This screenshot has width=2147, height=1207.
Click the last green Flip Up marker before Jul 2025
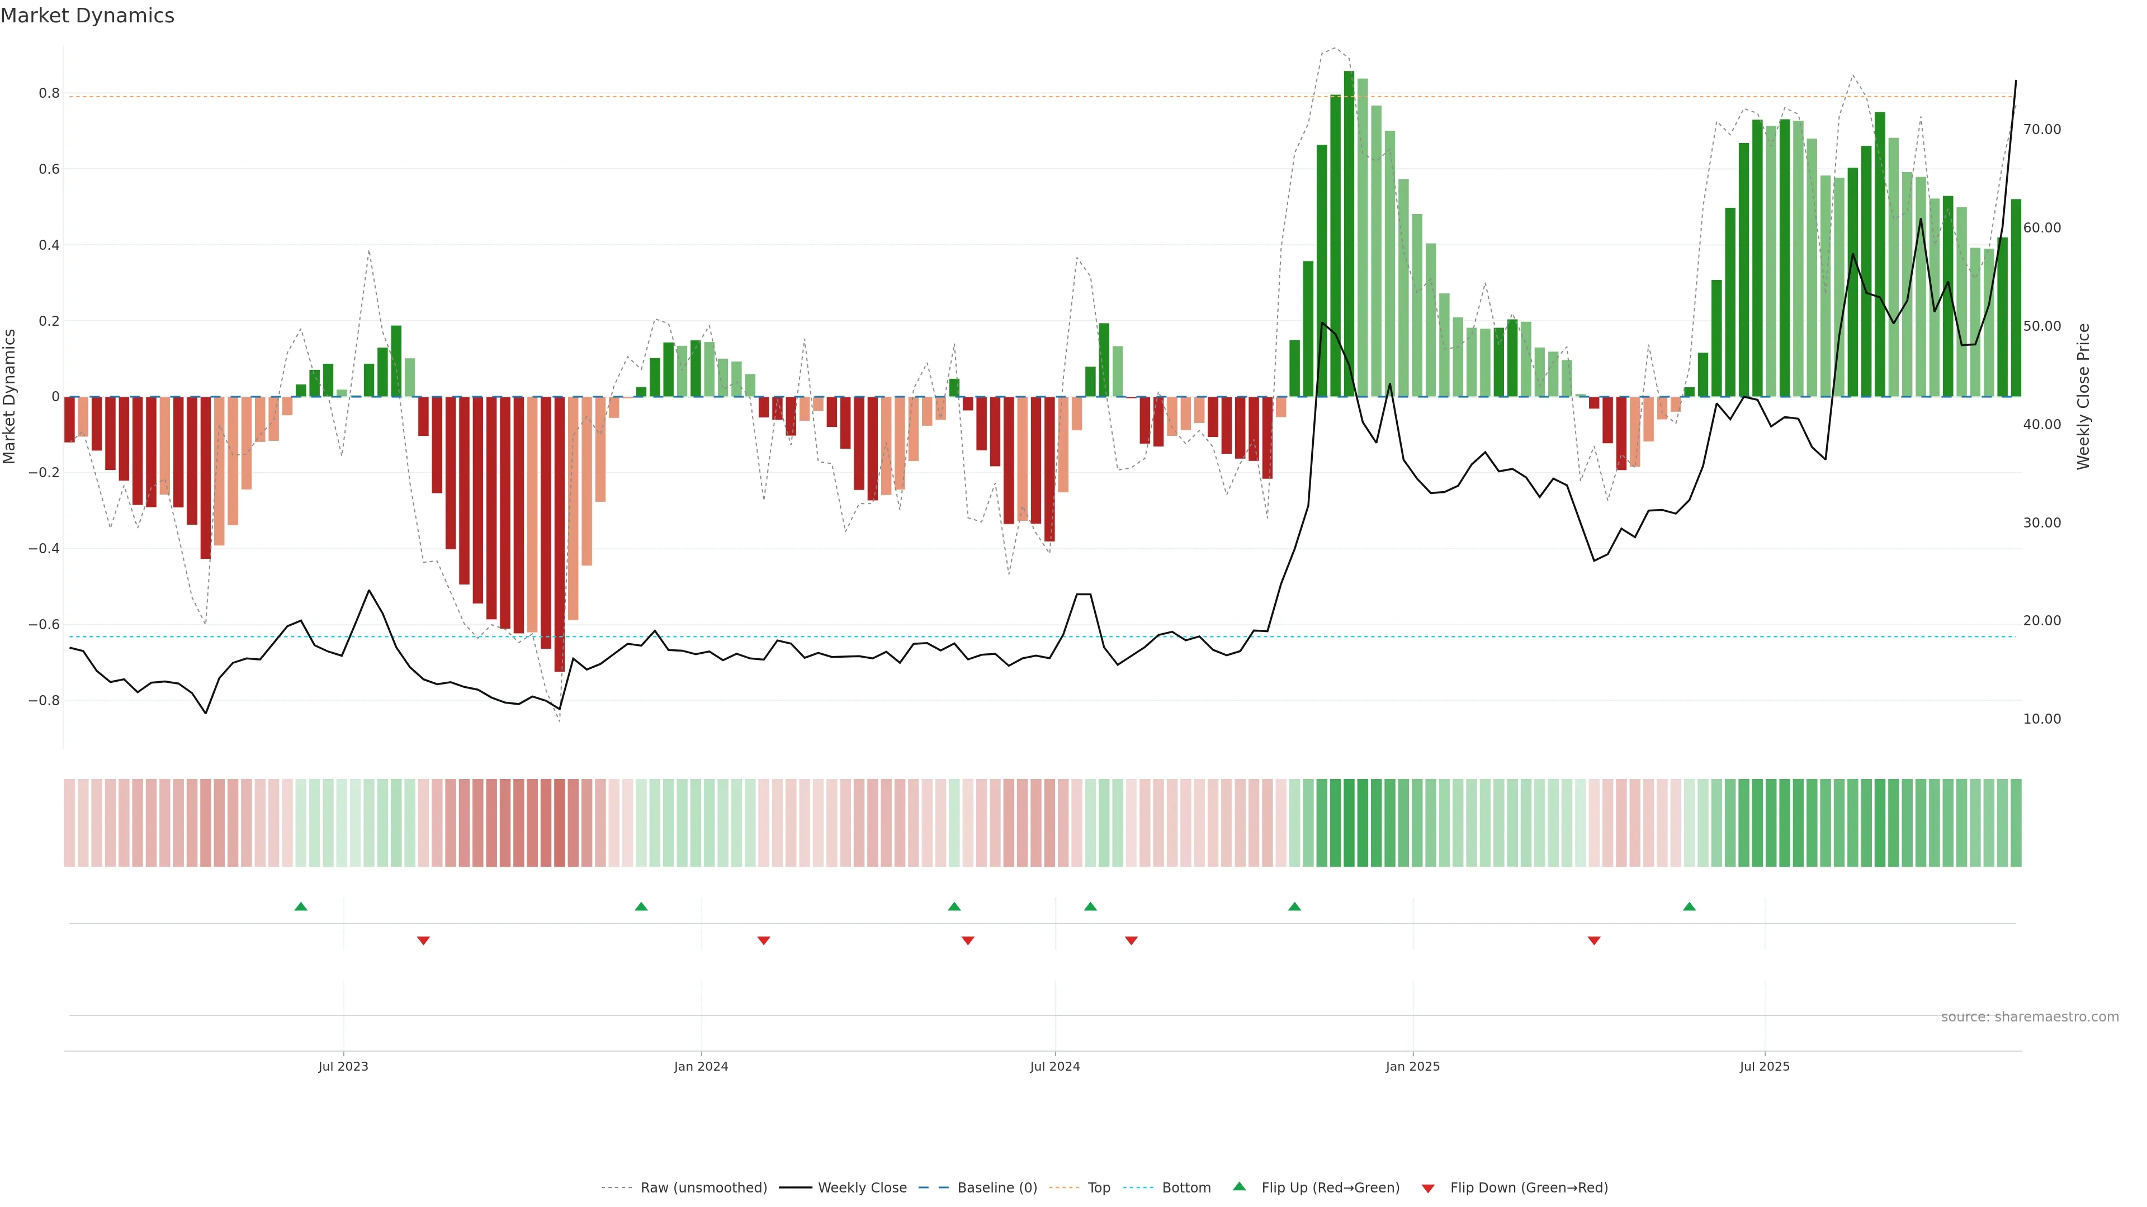click(1689, 906)
